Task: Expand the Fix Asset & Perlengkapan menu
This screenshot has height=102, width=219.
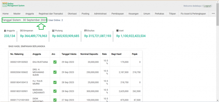Action: (x=193, y=14)
